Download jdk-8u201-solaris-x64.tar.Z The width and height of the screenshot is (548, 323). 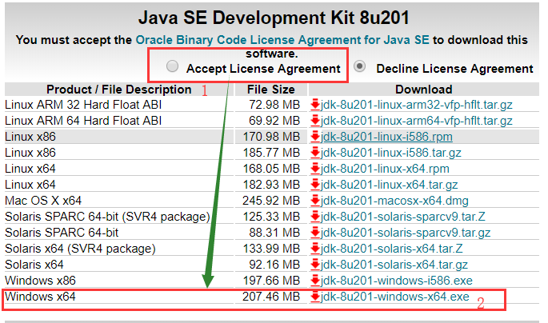(x=392, y=249)
